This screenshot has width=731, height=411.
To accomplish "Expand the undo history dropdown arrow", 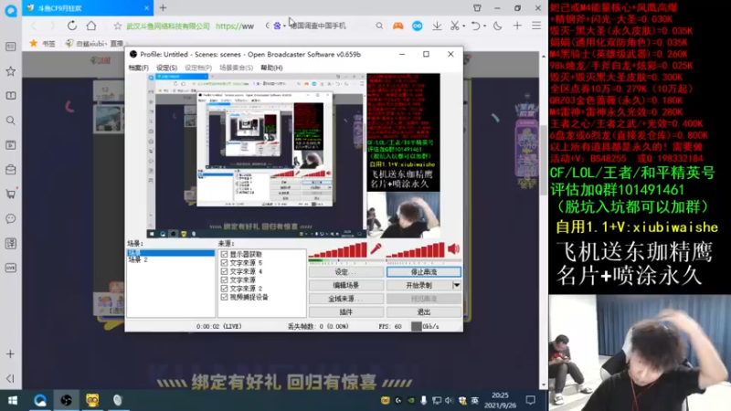I will [484, 26].
